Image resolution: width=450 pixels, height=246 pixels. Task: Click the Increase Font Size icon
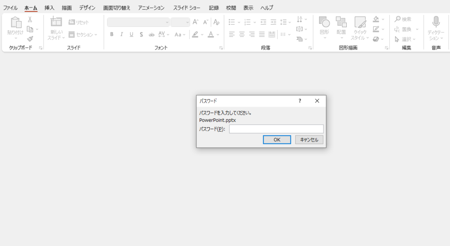[196, 22]
